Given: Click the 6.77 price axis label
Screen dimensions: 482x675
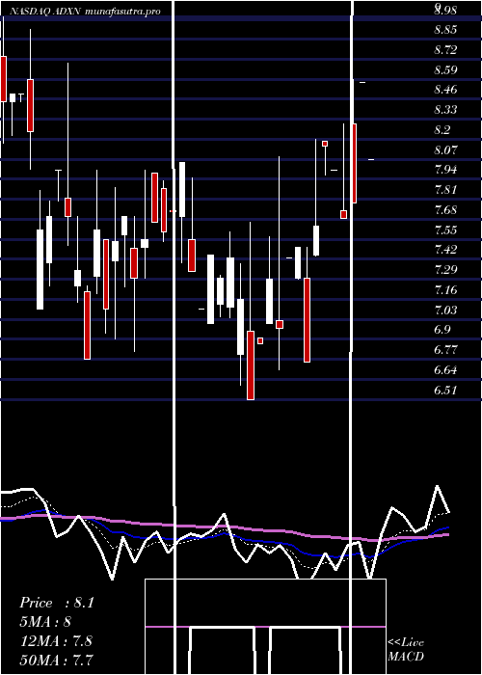Looking at the screenshot, I should tap(445, 349).
